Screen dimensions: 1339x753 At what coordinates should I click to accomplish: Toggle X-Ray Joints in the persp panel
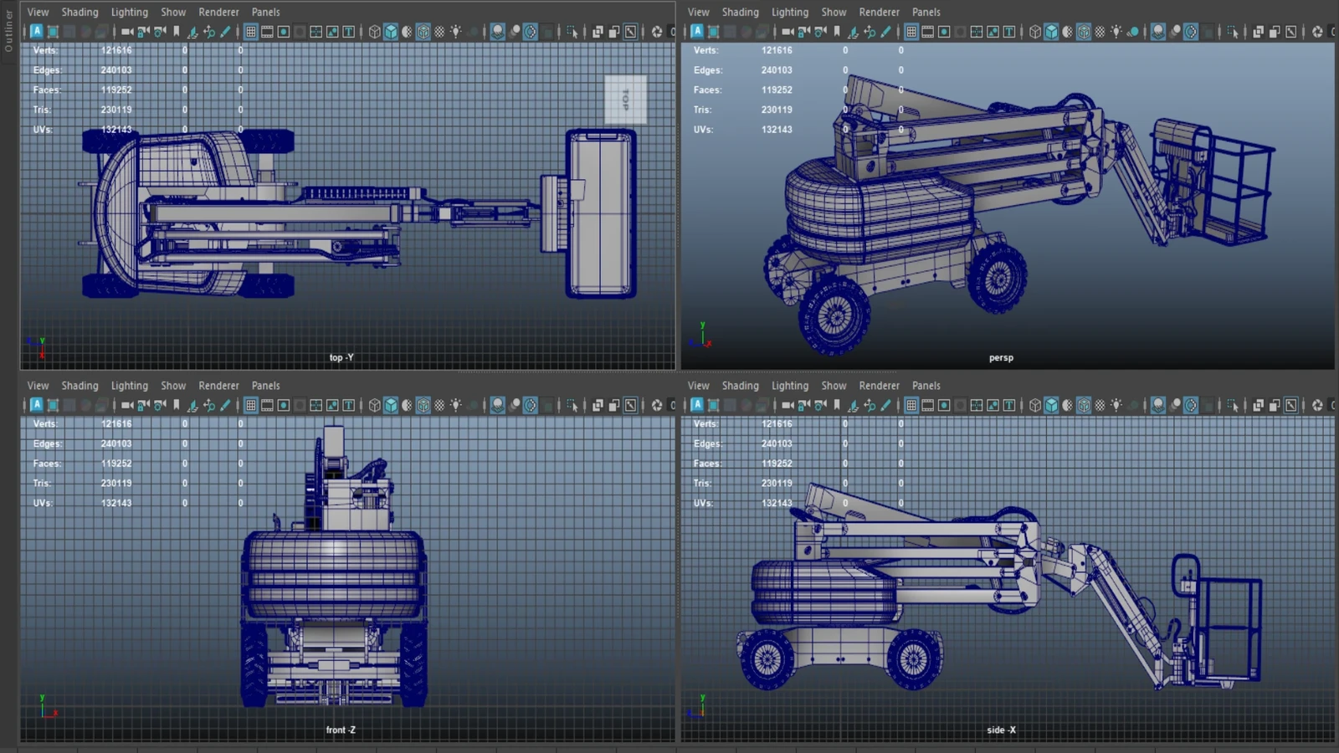pyautogui.click(x=1291, y=32)
